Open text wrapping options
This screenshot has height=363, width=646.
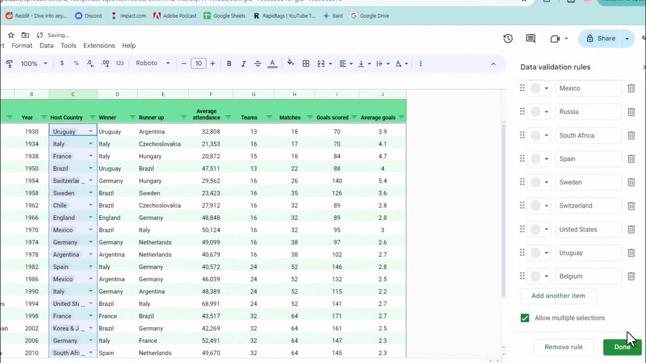pos(383,64)
